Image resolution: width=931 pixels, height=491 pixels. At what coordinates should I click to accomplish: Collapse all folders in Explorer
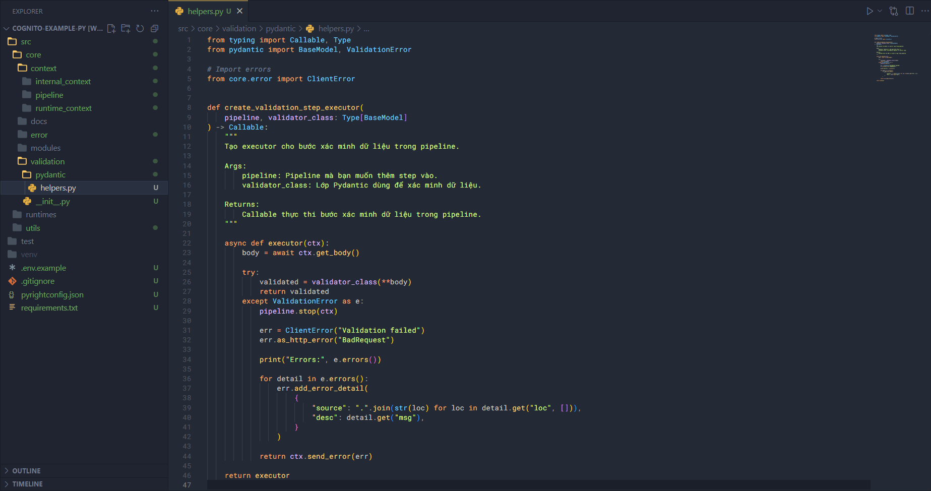click(x=154, y=29)
